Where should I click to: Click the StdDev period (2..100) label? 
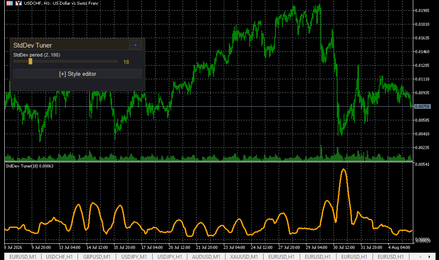coord(37,55)
